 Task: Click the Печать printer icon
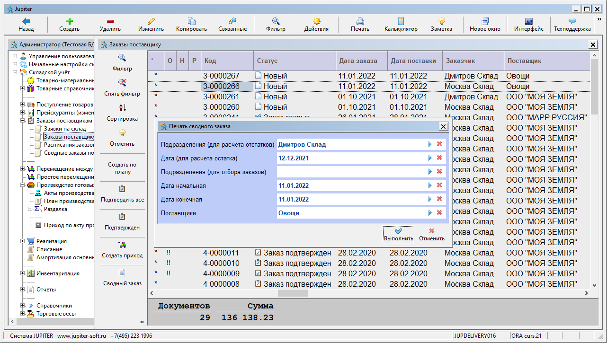[360, 21]
